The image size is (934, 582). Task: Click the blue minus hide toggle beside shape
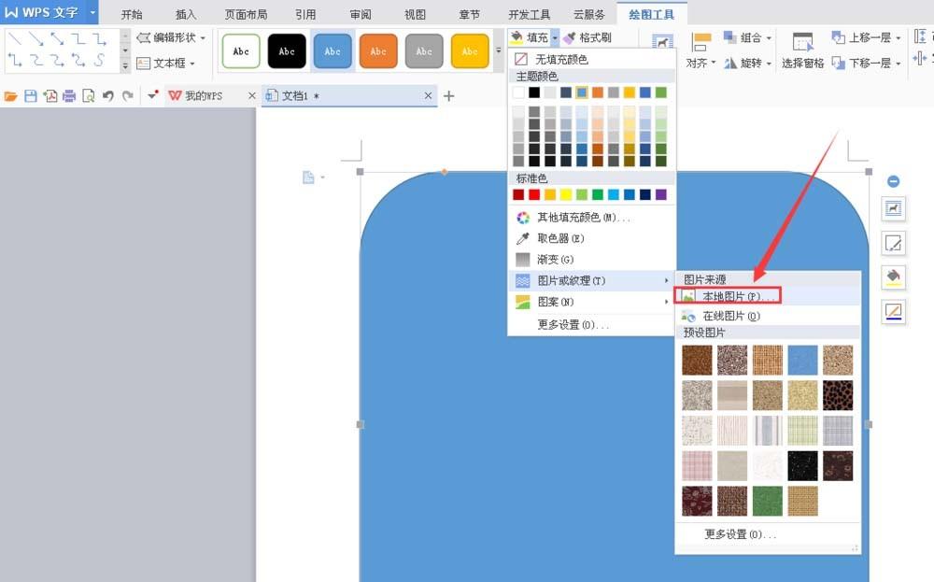click(x=893, y=180)
